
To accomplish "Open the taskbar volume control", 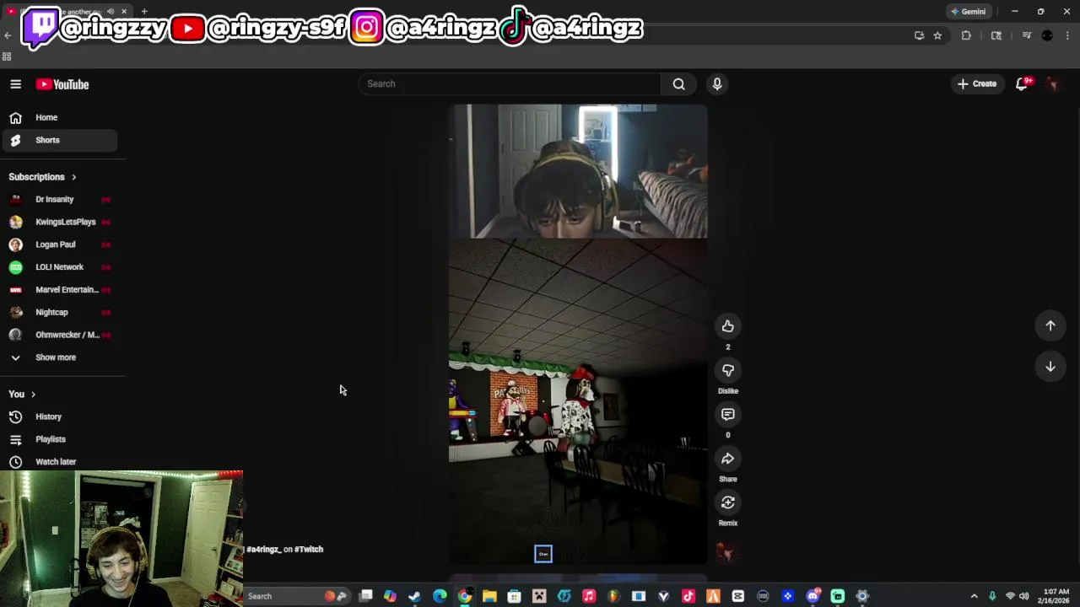I will (1024, 596).
